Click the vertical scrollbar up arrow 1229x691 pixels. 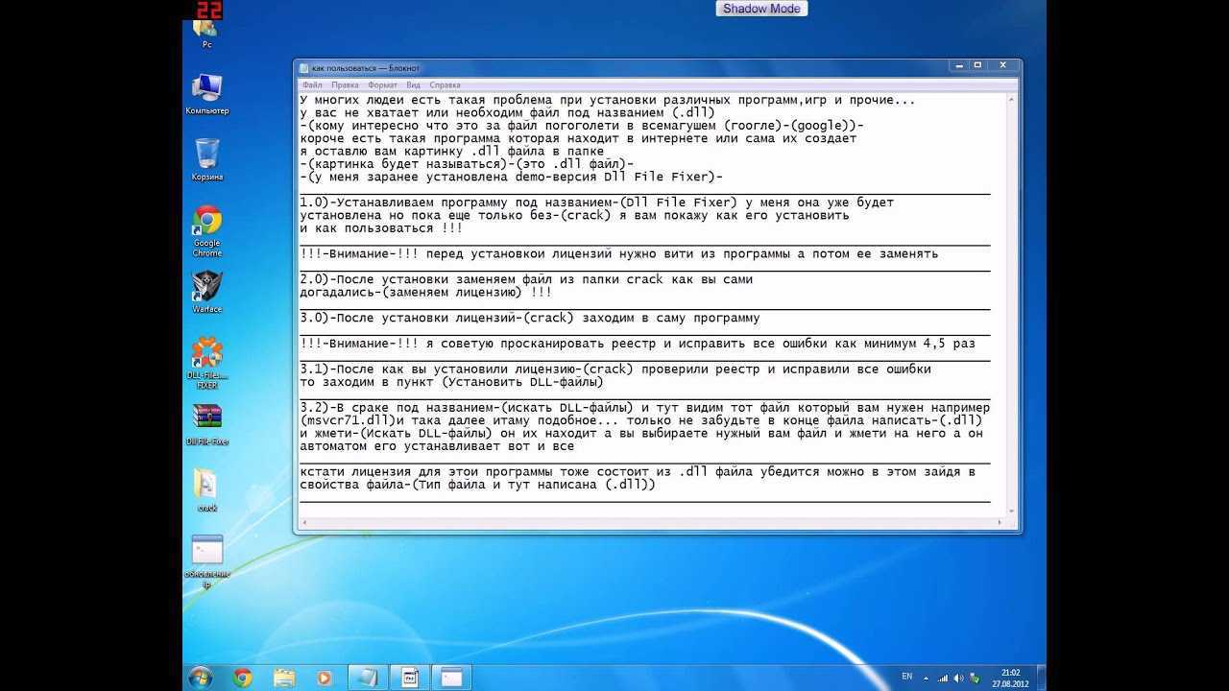pyautogui.click(x=1011, y=99)
